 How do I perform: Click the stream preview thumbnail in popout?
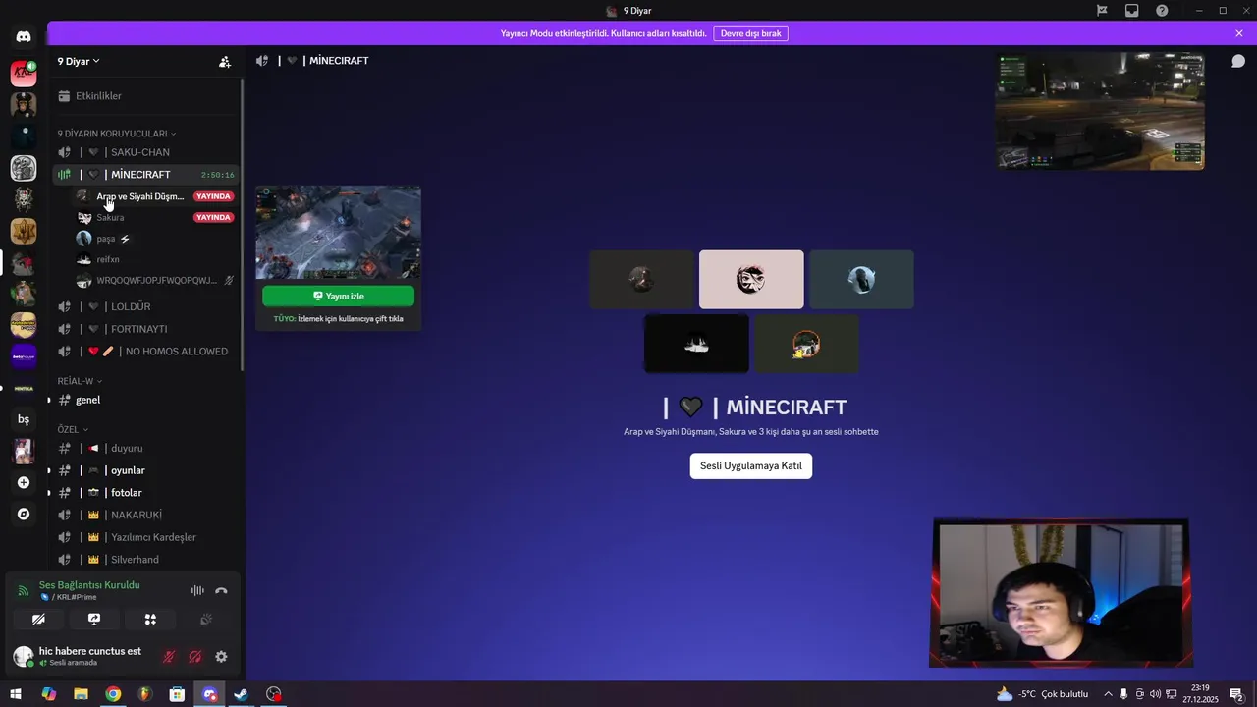pyautogui.click(x=338, y=233)
